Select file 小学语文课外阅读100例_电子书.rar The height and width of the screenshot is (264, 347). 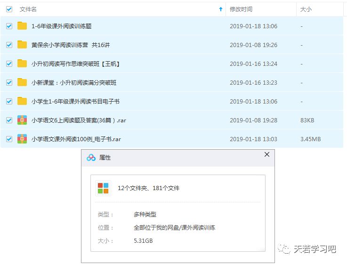coord(76,139)
